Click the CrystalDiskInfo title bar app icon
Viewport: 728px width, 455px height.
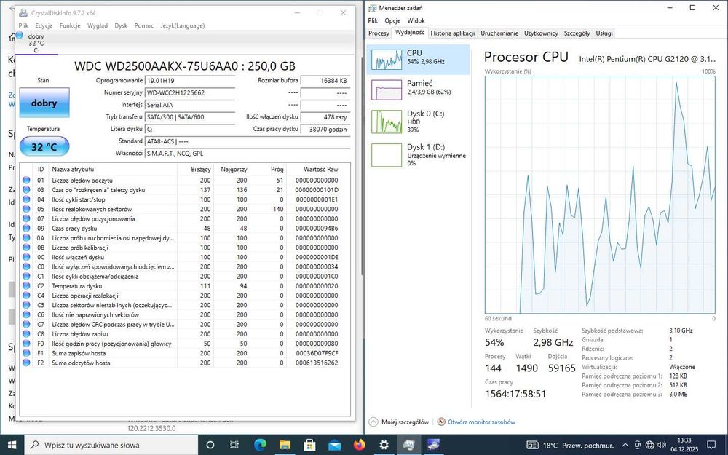pyautogui.click(x=23, y=12)
